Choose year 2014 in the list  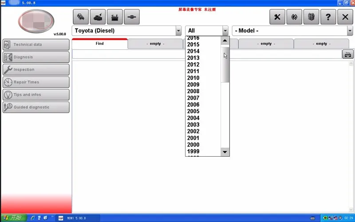(x=193, y=51)
